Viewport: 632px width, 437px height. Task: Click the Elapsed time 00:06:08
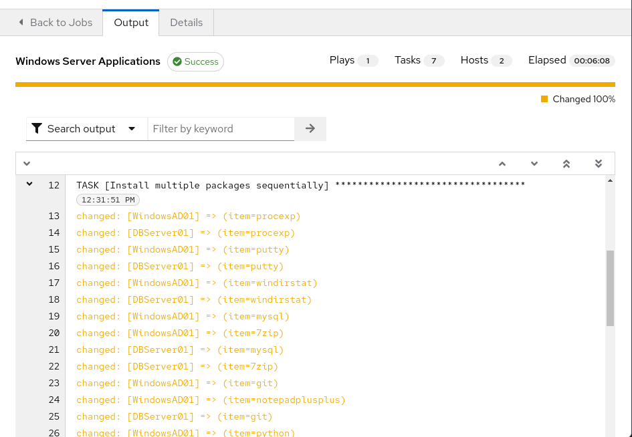coord(592,61)
